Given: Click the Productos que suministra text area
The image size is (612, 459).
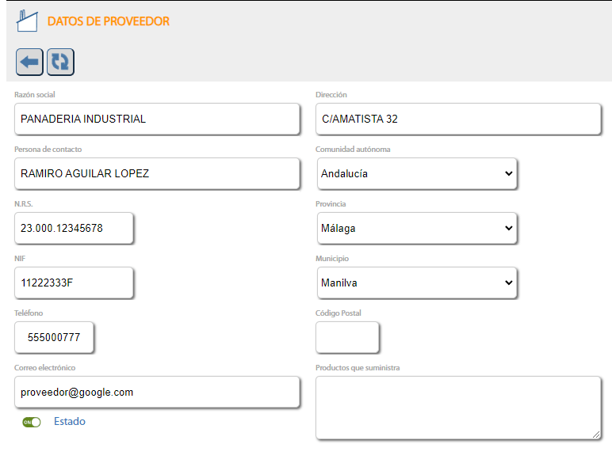Looking at the screenshot, I should click(x=458, y=408).
